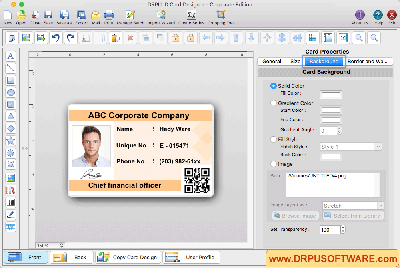
Task: Select the Line drawing tool
Action: click(11, 68)
